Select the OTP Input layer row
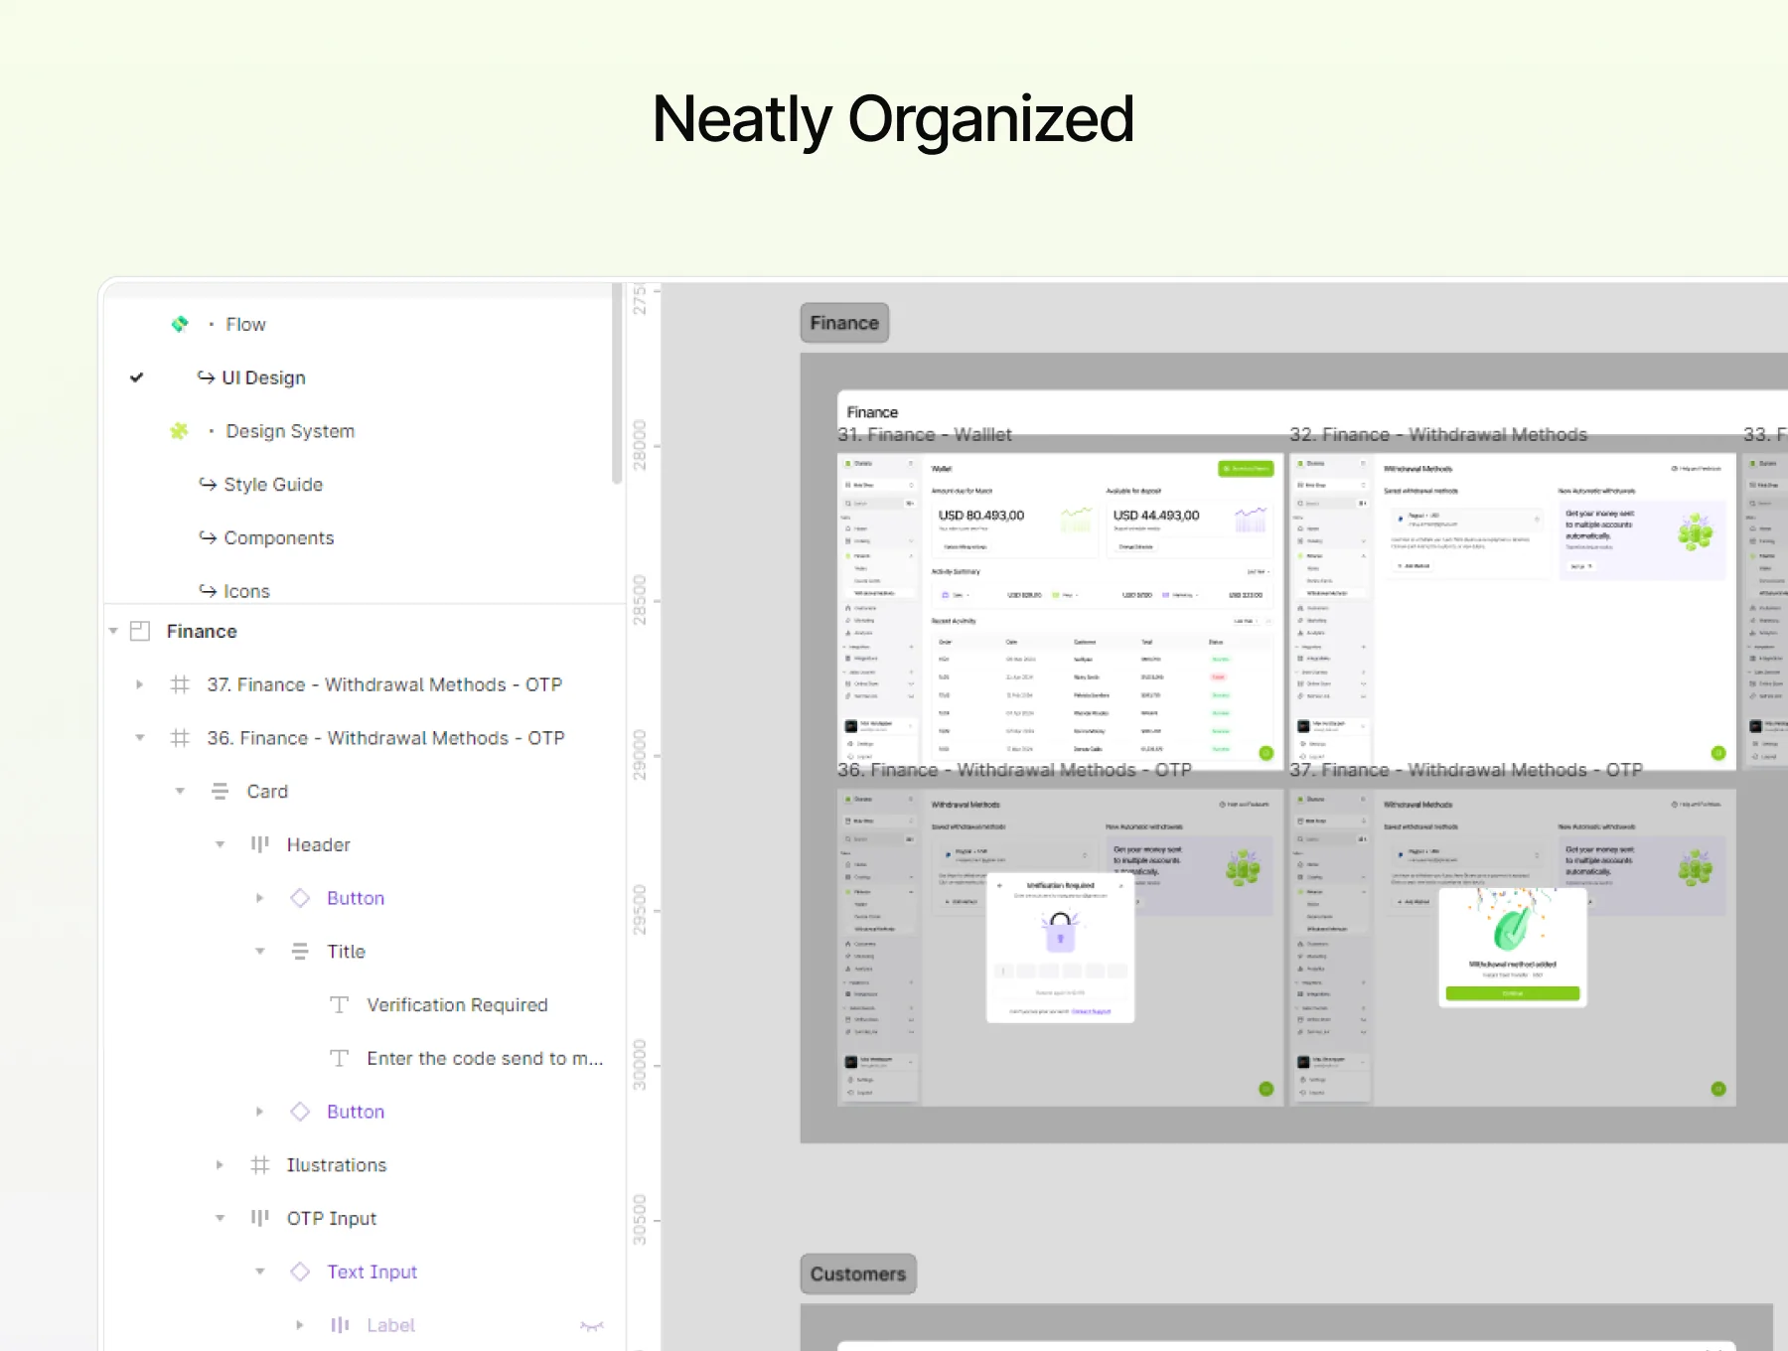The height and width of the screenshot is (1351, 1788). click(x=365, y=1218)
